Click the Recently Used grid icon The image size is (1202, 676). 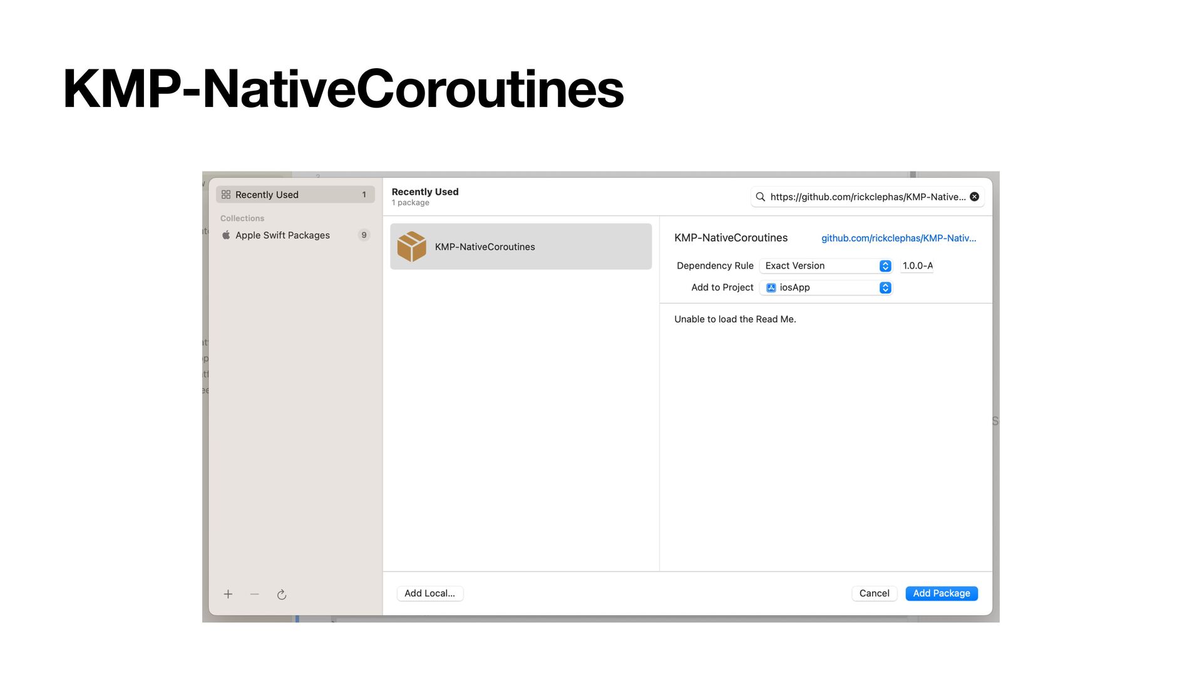pos(226,195)
